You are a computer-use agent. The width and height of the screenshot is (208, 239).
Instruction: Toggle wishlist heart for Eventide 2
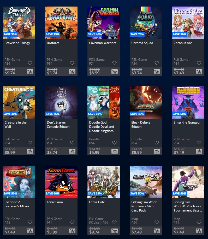[x=30, y=222]
